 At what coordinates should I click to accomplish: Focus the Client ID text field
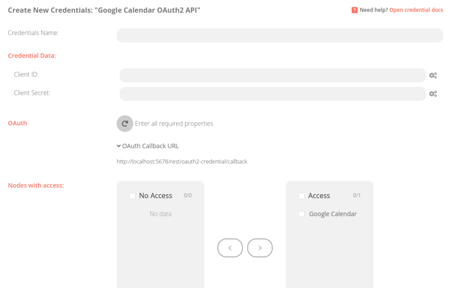point(272,75)
